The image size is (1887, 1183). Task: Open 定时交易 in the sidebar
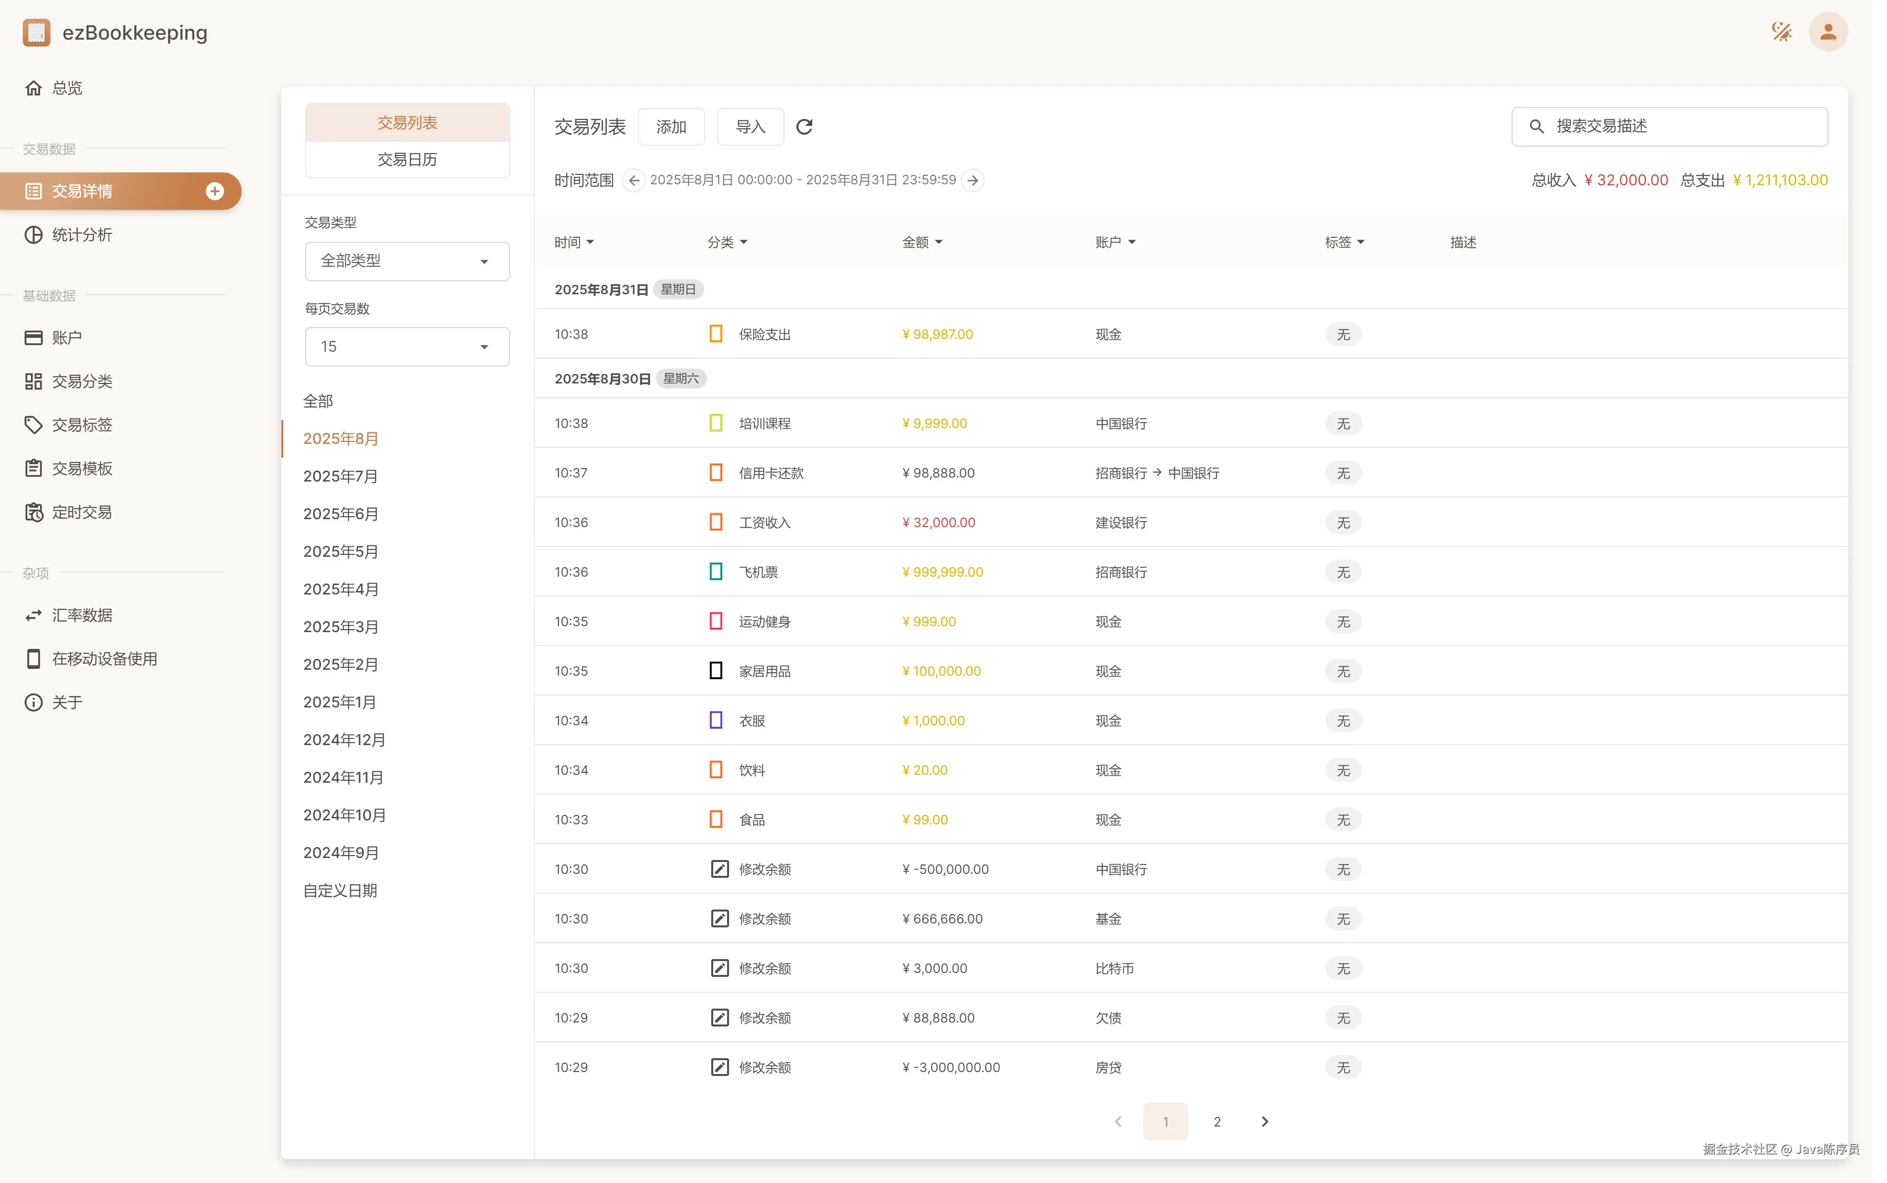click(81, 512)
